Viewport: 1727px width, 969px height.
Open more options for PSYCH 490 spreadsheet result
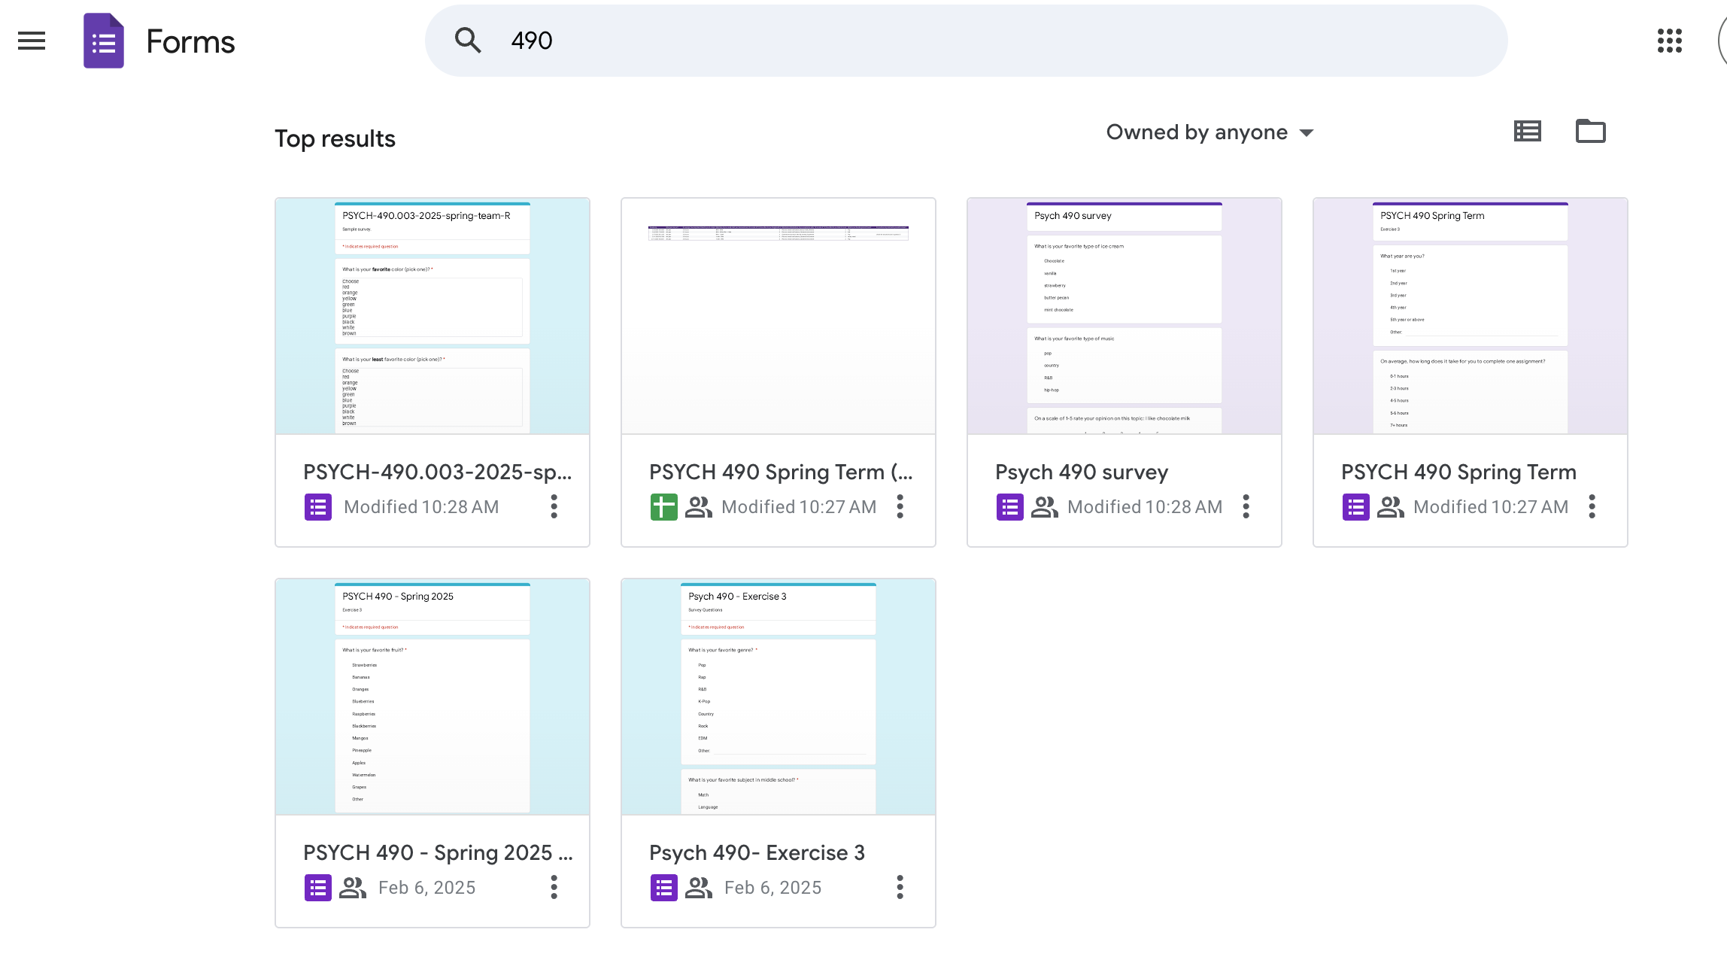click(900, 506)
